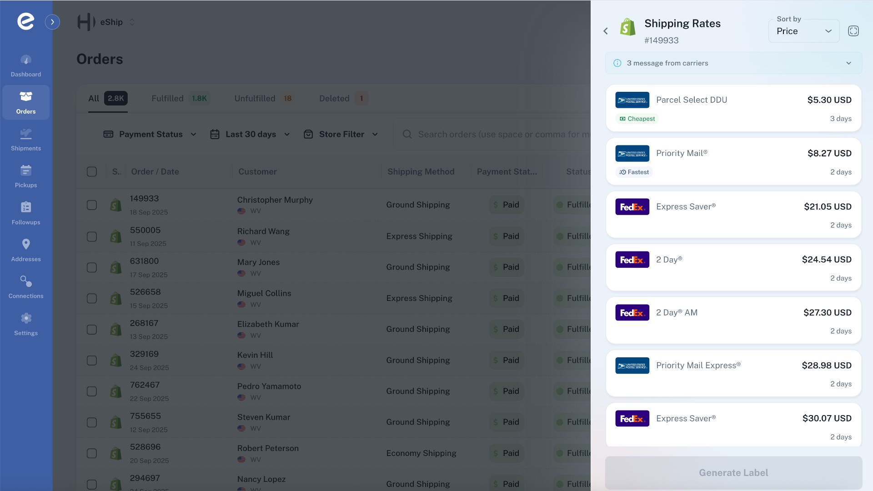Click the fullscreen icon beside the Sort by dropdown

coord(853,30)
